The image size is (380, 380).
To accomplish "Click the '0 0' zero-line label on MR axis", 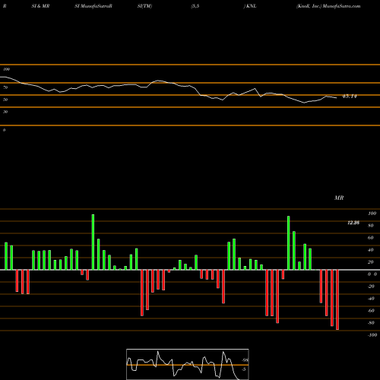I will pos(372,274).
